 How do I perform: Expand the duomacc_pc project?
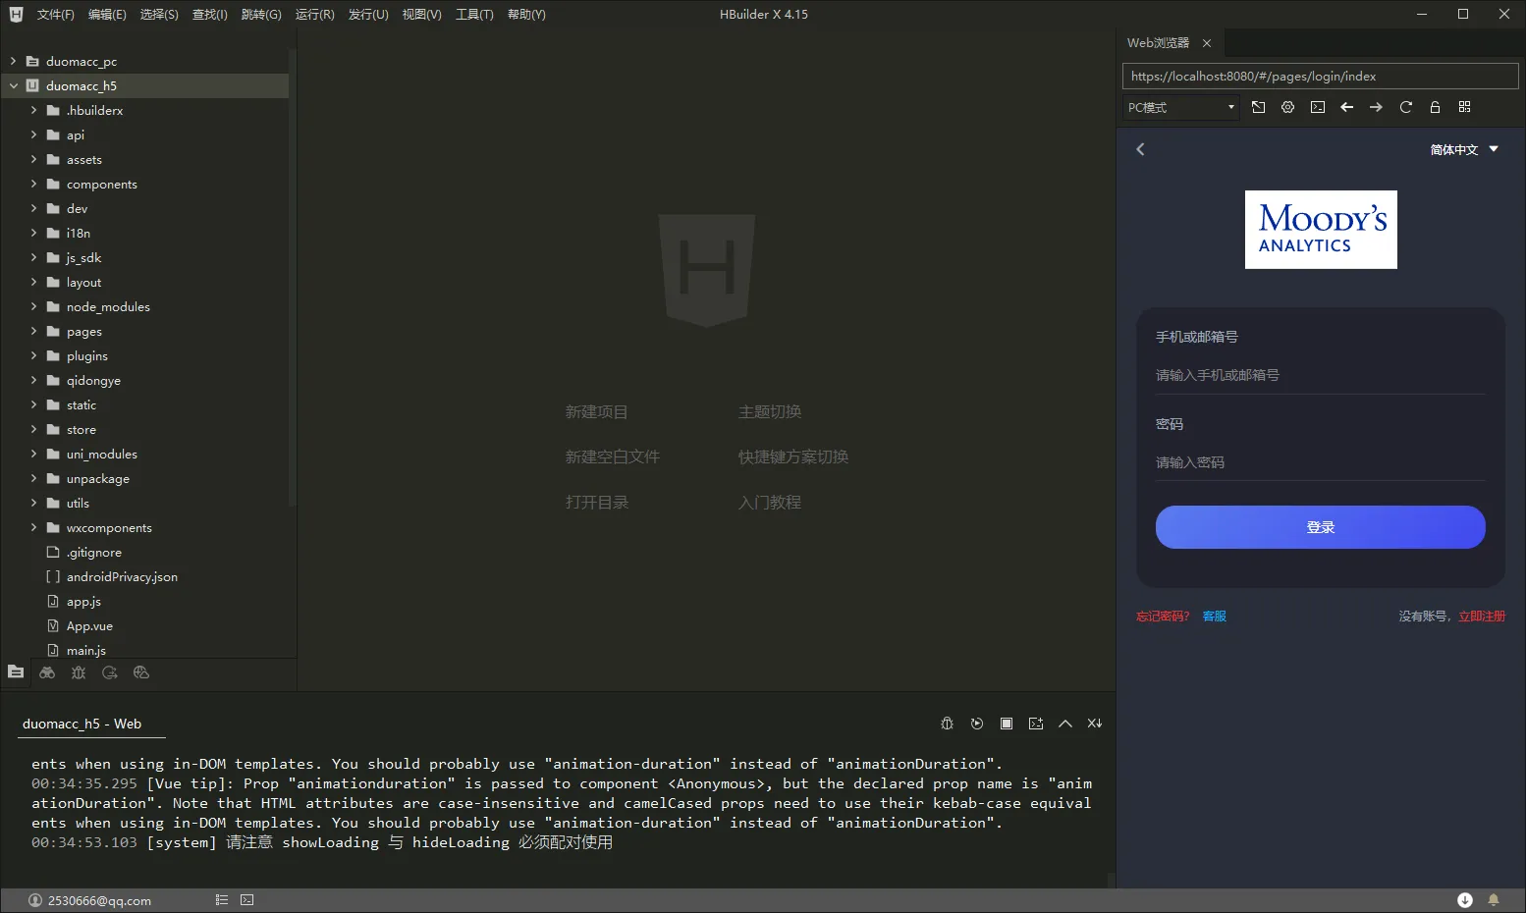click(13, 61)
